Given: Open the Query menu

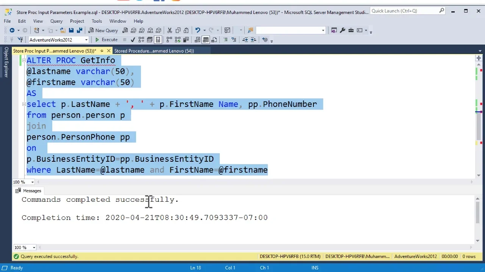Looking at the screenshot, I should point(56,21).
